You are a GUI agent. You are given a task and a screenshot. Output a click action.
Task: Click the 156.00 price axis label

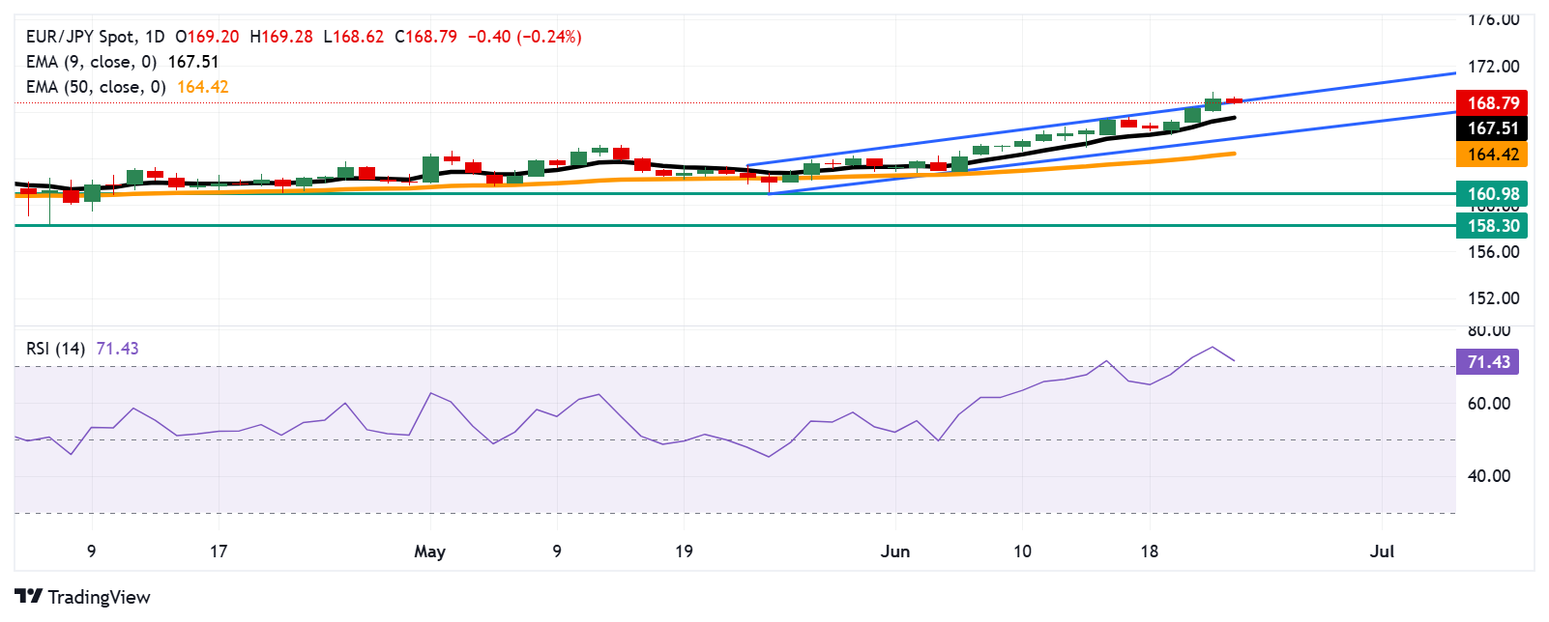pyautogui.click(x=1494, y=252)
